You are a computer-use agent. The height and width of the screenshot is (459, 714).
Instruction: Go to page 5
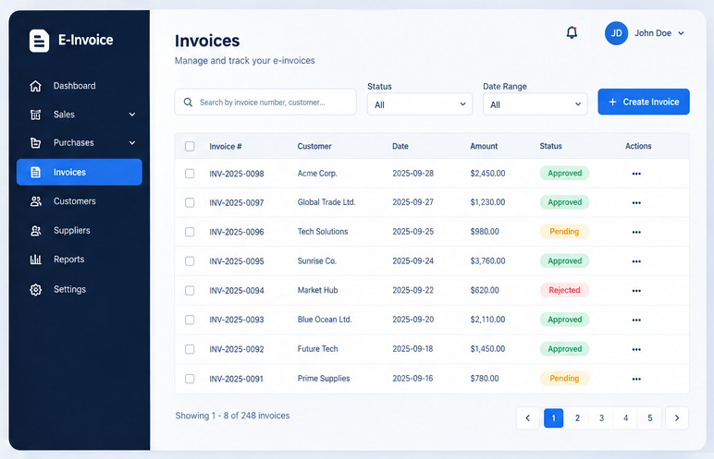pos(650,418)
